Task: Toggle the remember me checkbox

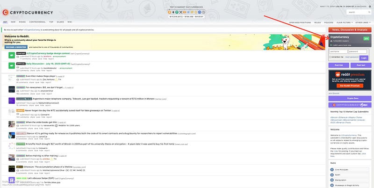Action: tap(330, 57)
